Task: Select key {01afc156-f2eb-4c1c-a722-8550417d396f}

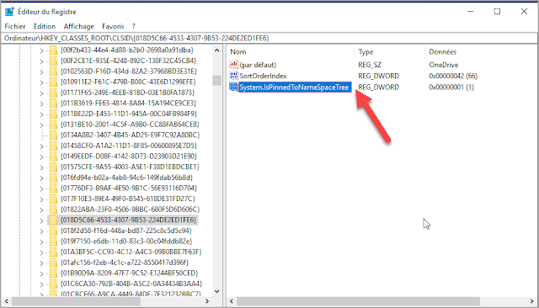Action: click(125, 263)
